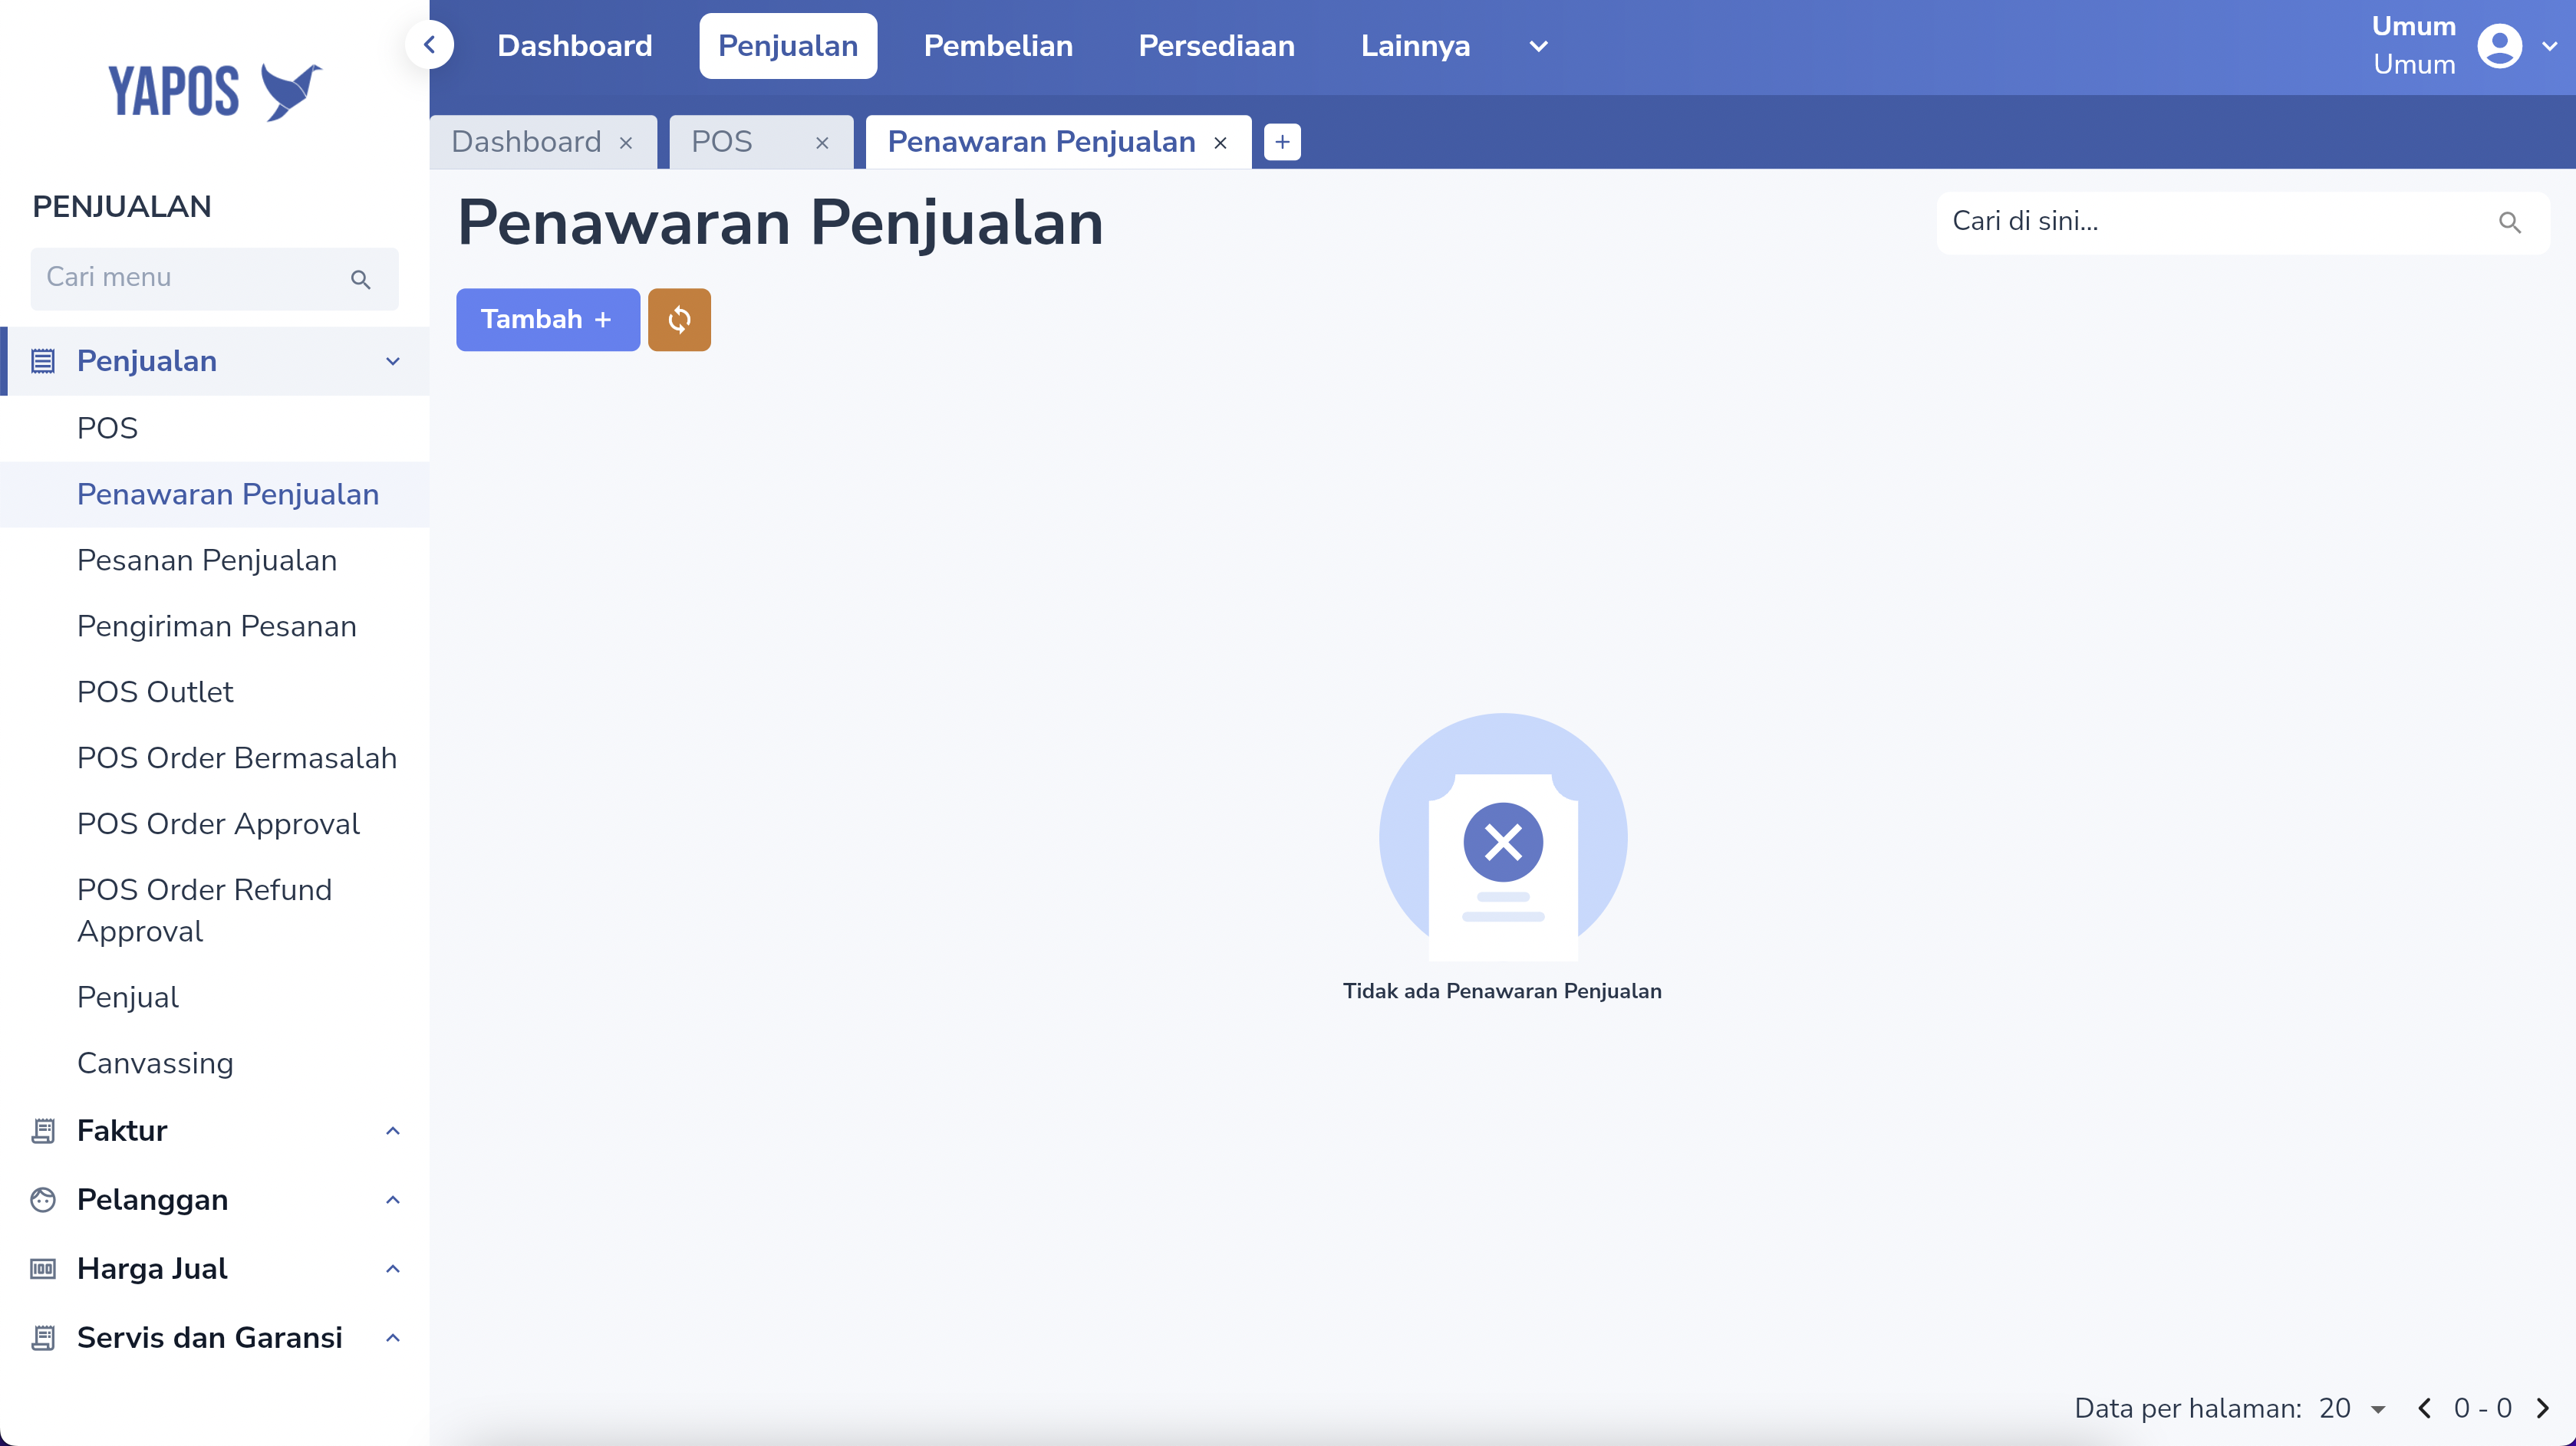Click the Harga Jual price icon
Viewport: 2576px width, 1446px height.
pyautogui.click(x=43, y=1268)
